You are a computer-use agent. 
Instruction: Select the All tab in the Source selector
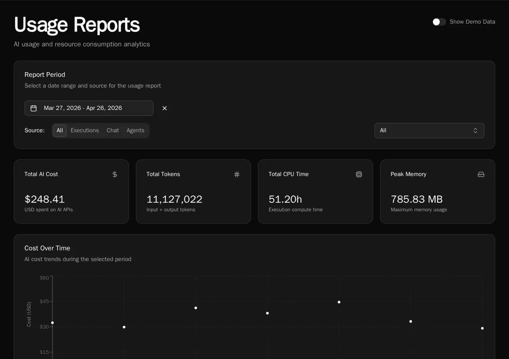pos(59,130)
